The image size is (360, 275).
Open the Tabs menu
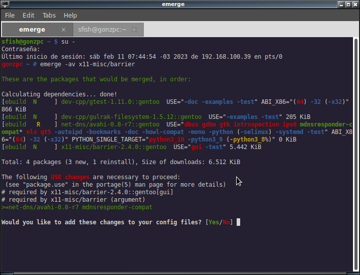[49, 16]
